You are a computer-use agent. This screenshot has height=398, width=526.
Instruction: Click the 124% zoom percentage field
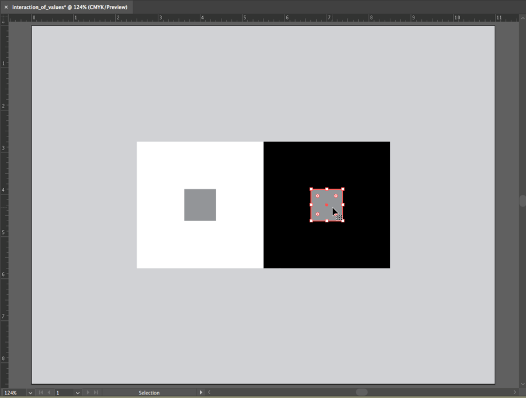pos(13,393)
